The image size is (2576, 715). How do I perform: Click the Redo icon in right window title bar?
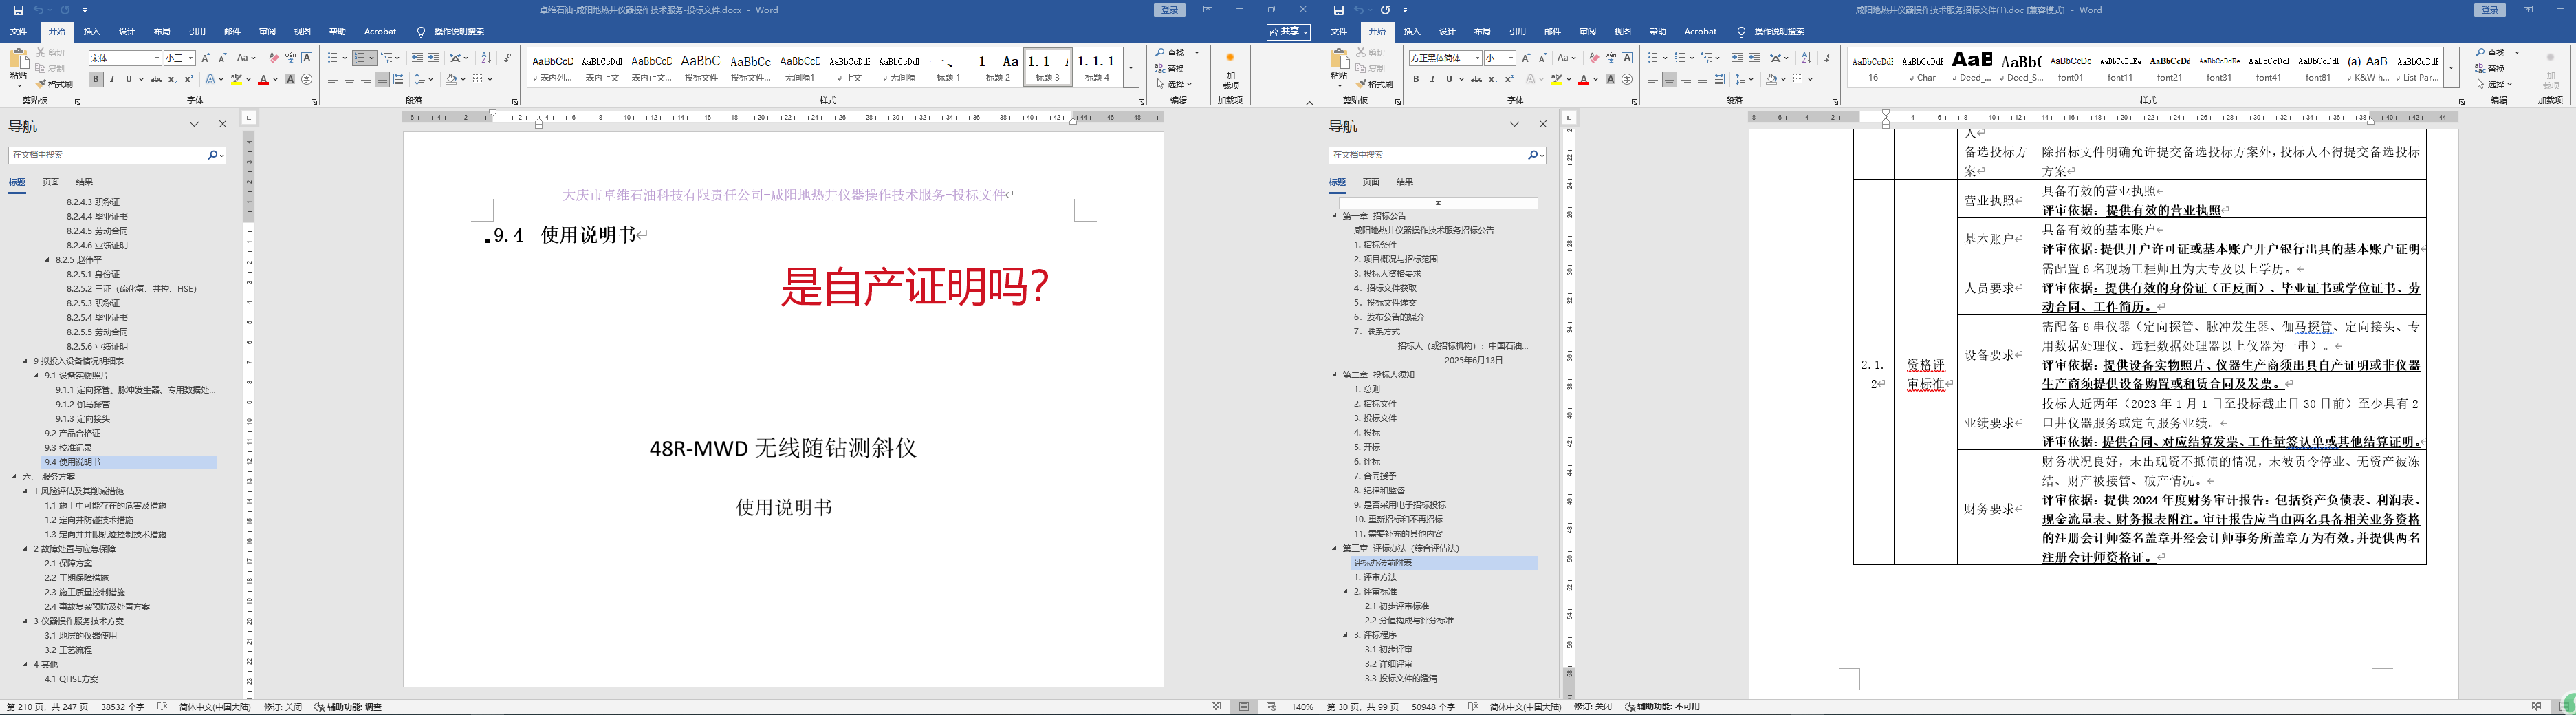(1385, 10)
